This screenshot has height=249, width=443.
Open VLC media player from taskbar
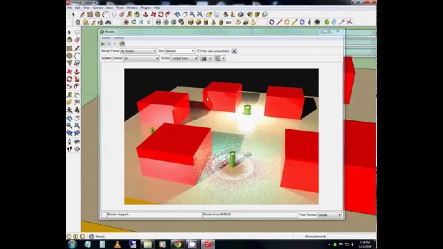tap(117, 244)
